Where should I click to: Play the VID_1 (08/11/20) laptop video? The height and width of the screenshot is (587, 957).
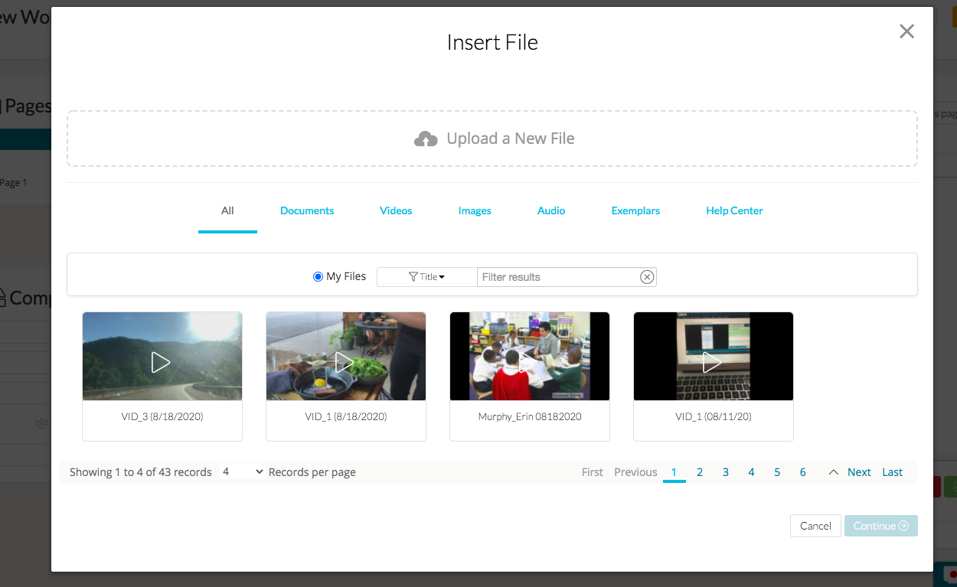pyautogui.click(x=713, y=362)
